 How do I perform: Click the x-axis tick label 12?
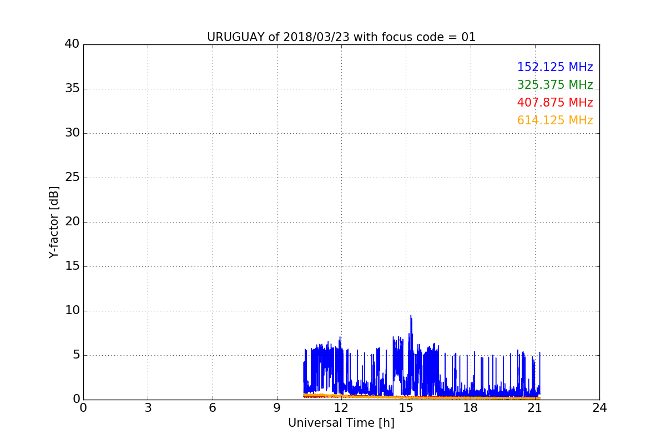[x=341, y=408]
